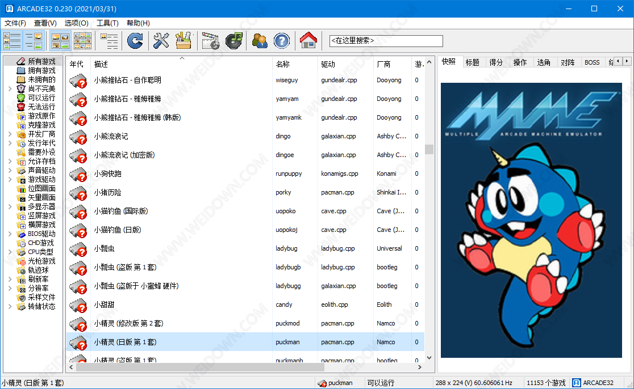The width and height of the screenshot is (634, 389).
Task: Sort the list by the 驱动 column header
Action: coord(345,64)
